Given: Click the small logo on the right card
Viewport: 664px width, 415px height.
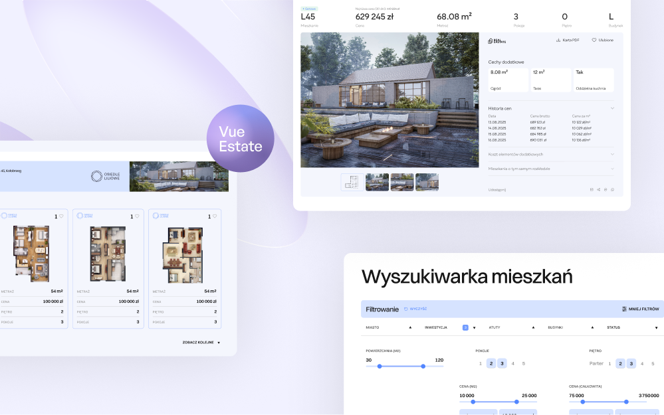Looking at the screenshot, I should 160,216.
